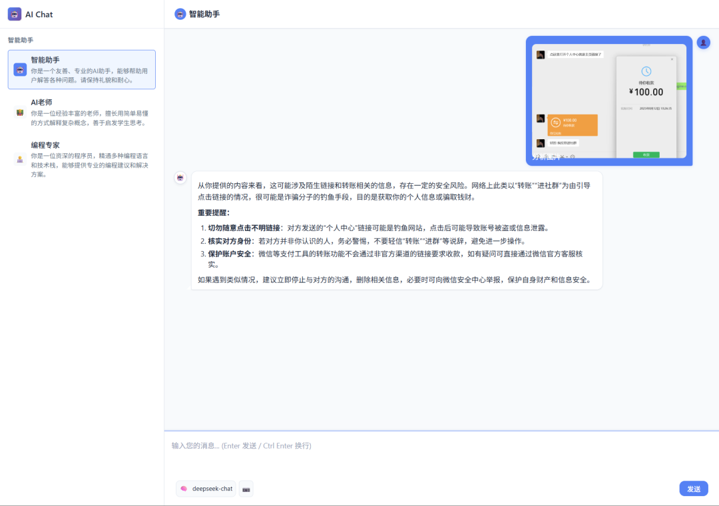The height and width of the screenshot is (506, 719).
Task: Click the 智能助手 robot icon in the sidebar
Action: point(20,69)
